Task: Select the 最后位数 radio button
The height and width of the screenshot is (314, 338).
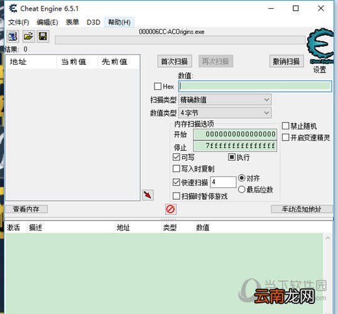Action: [x=242, y=190]
